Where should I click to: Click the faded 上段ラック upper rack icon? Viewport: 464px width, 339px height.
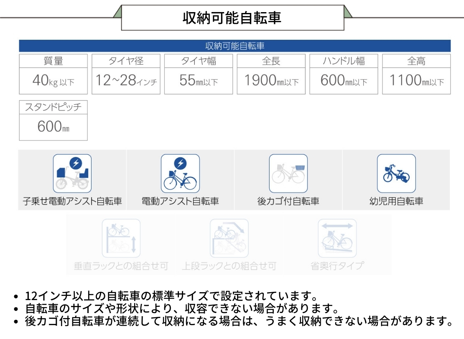point(229,238)
